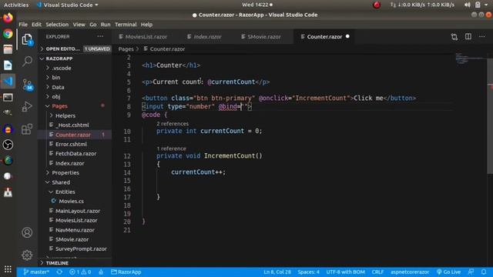Open SurveyPrompt.razor in explorer
This screenshot has height=277, width=493.
[x=81, y=249]
